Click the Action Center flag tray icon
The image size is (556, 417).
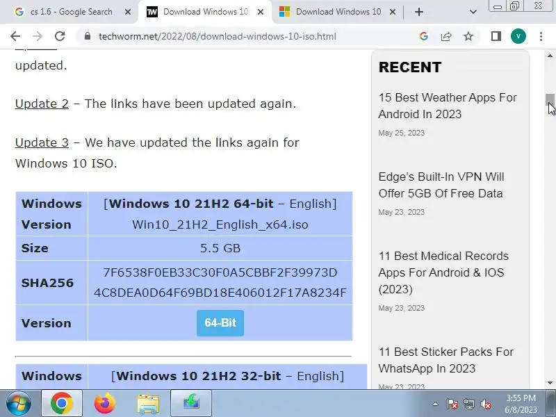452,404
